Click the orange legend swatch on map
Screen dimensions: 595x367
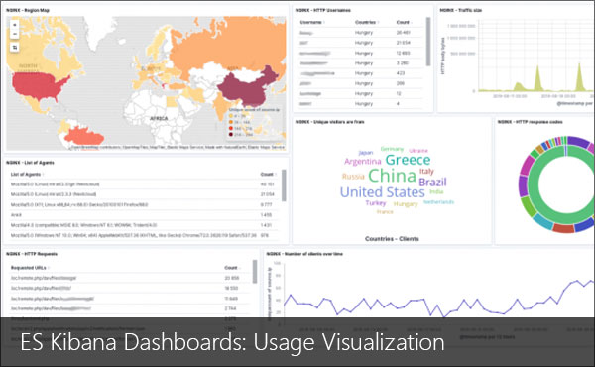231,122
